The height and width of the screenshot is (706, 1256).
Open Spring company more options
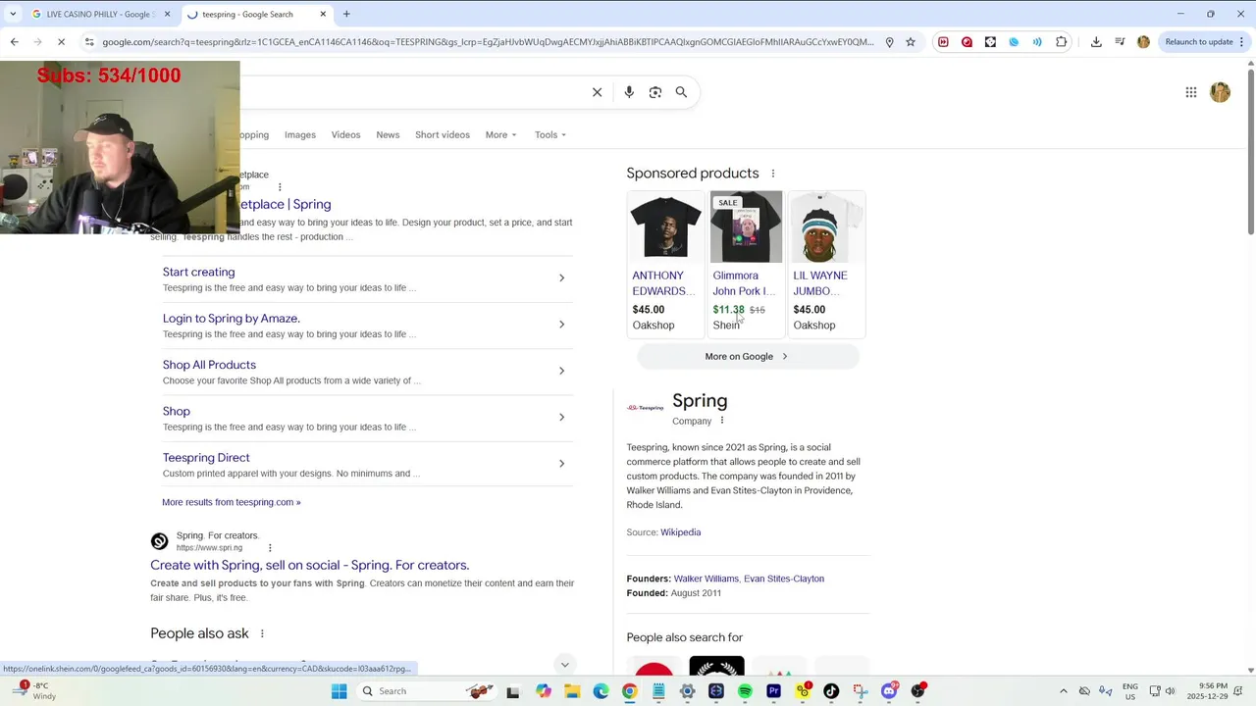coord(722,421)
